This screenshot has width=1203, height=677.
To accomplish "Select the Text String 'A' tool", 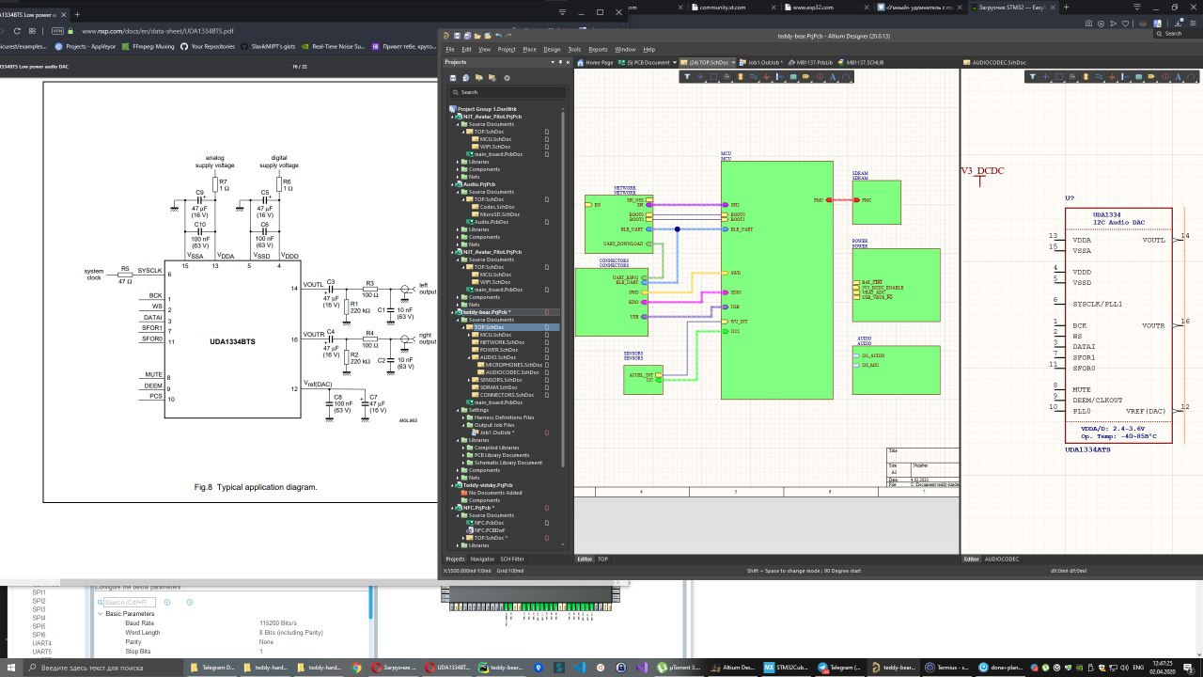I will [833, 76].
